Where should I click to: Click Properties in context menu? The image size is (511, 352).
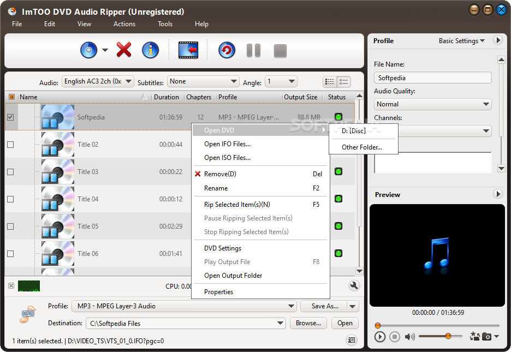[260, 292]
